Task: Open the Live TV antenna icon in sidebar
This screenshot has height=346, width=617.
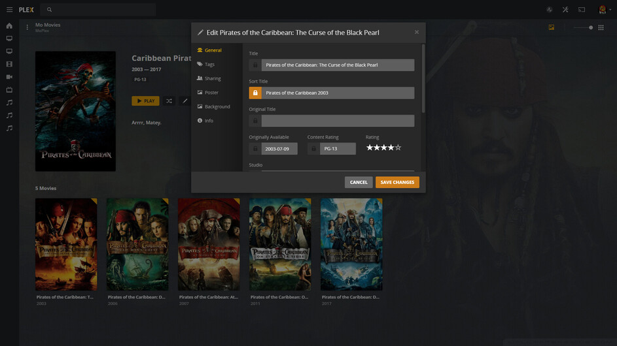Action: pos(9,90)
